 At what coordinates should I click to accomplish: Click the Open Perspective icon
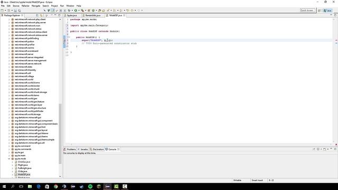[x=320, y=11]
